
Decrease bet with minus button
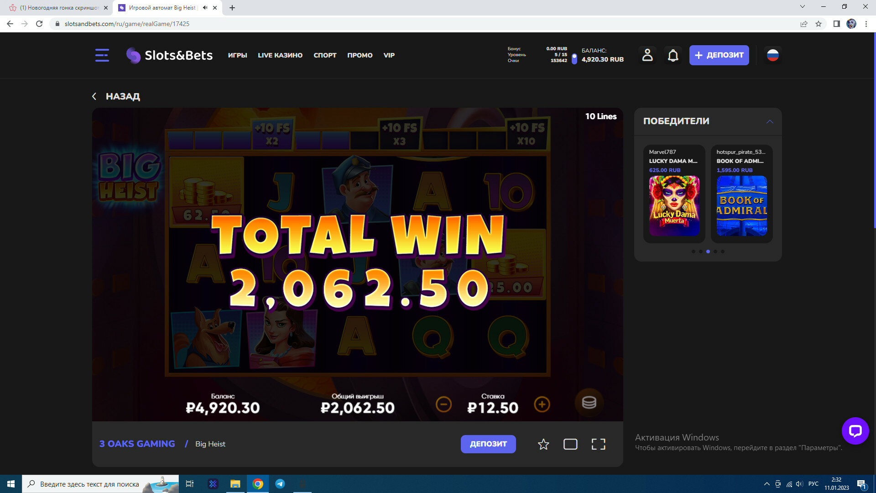[x=443, y=404]
